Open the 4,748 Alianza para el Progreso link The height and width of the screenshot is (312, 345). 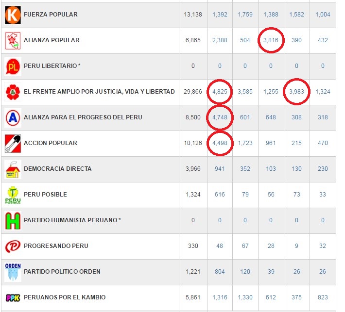(x=220, y=117)
